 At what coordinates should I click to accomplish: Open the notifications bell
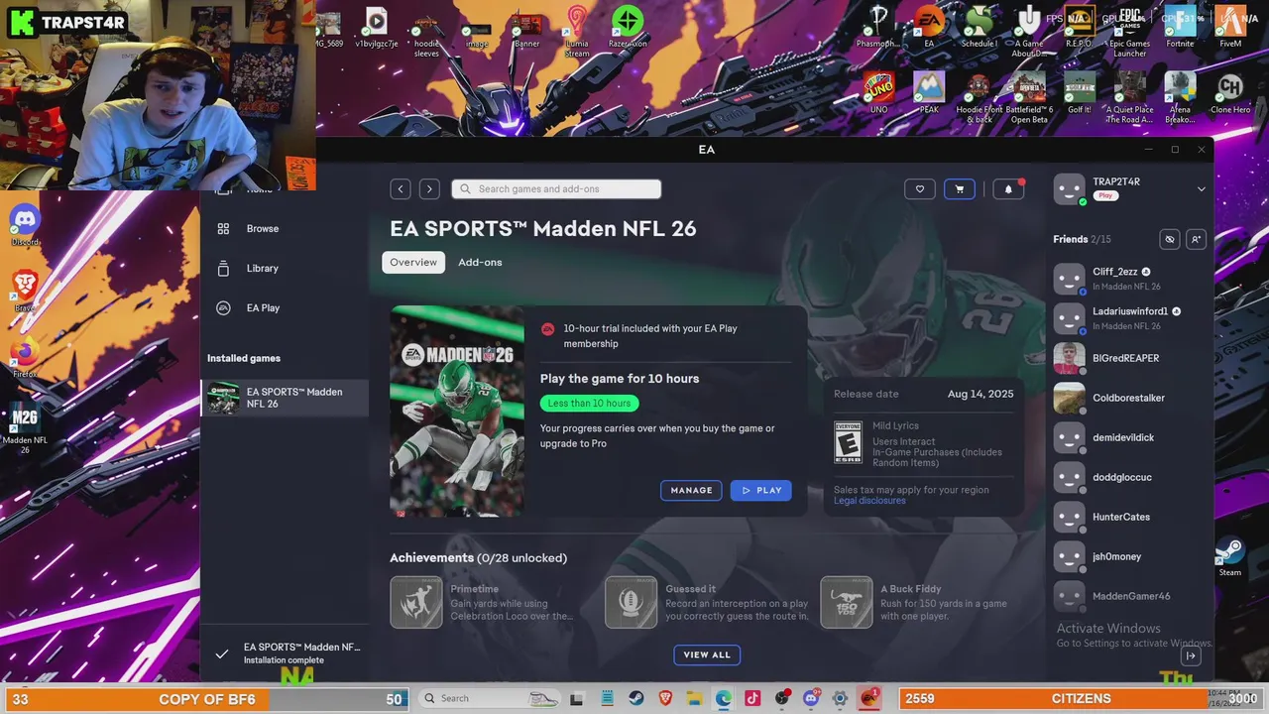pyautogui.click(x=1008, y=189)
